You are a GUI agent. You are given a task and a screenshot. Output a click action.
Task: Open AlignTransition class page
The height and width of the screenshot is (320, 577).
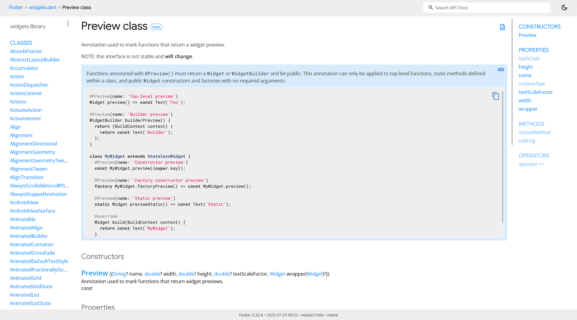[26, 177]
